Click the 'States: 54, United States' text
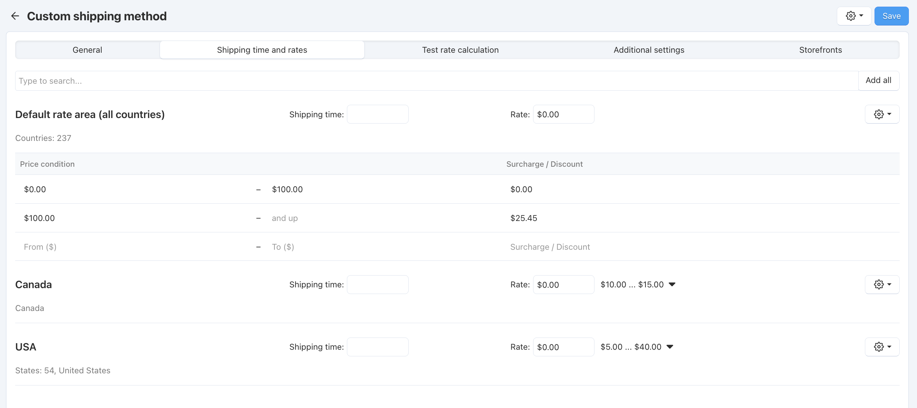 (x=63, y=370)
